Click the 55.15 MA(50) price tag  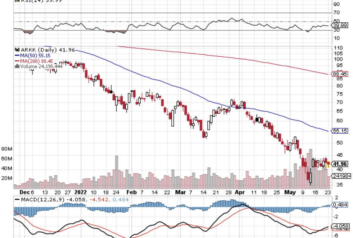pos(339,131)
